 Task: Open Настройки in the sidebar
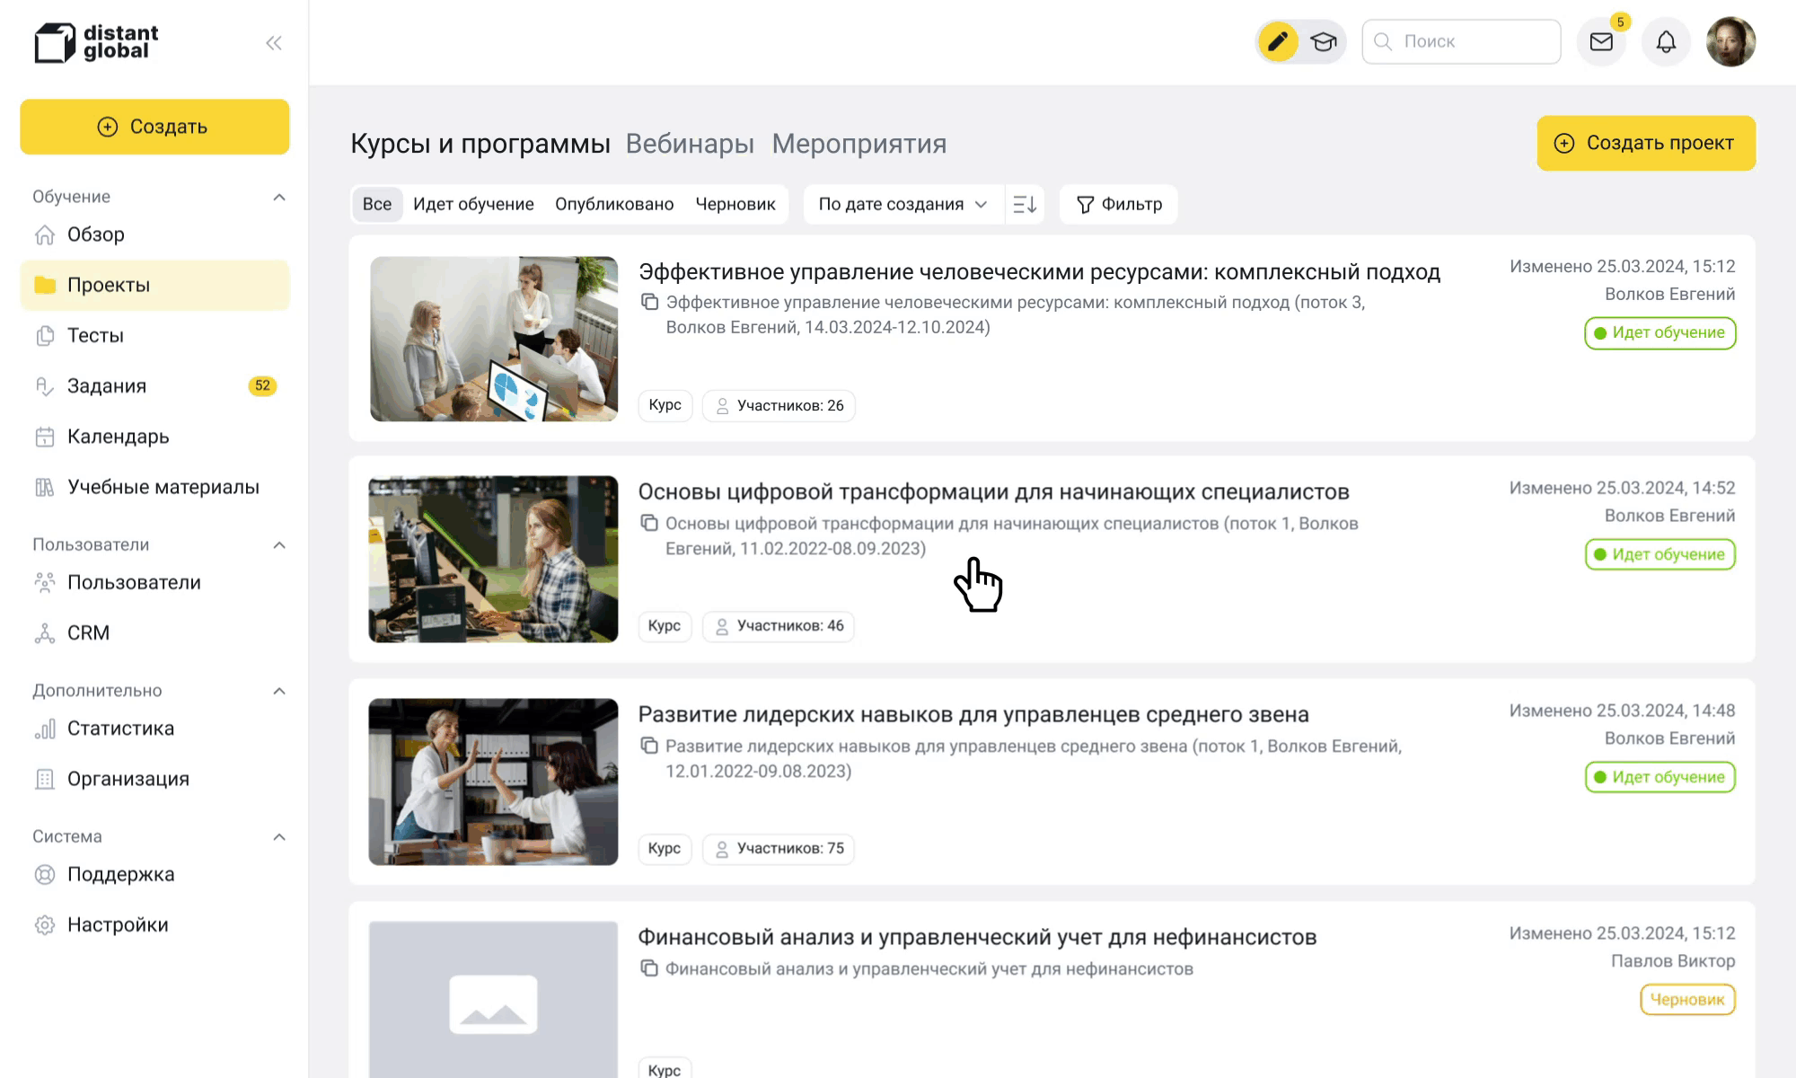[x=118, y=925]
